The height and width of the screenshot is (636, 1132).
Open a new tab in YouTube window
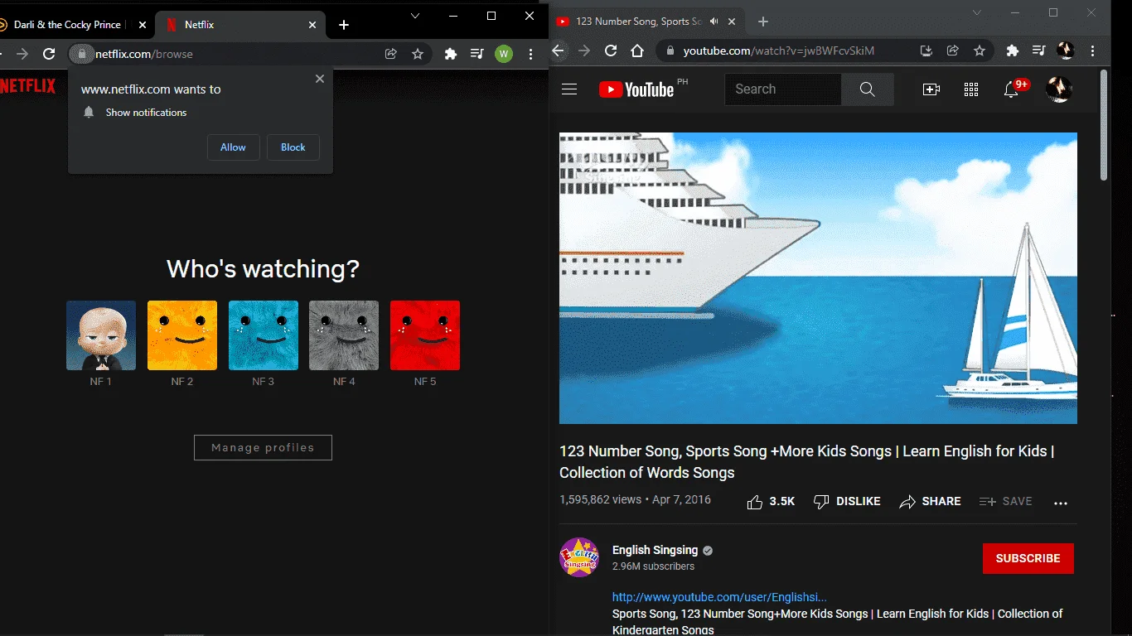click(x=763, y=22)
